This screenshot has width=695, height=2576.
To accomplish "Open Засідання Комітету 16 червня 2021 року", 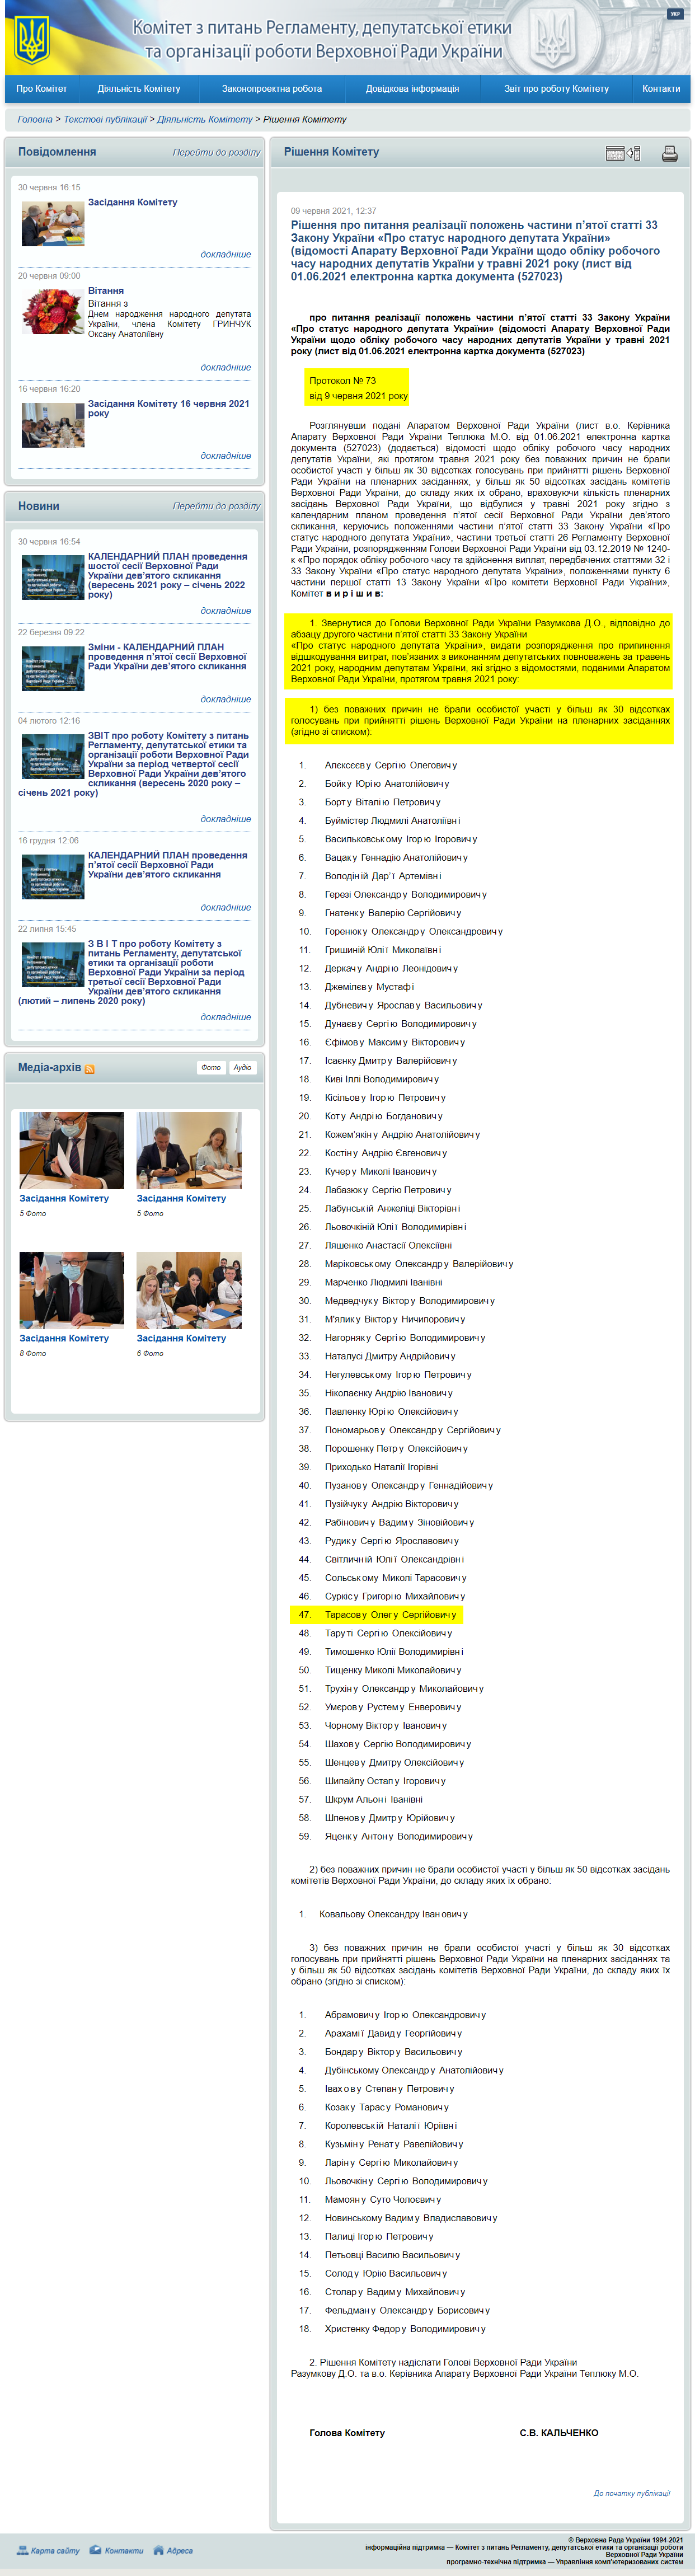I will pos(168,408).
